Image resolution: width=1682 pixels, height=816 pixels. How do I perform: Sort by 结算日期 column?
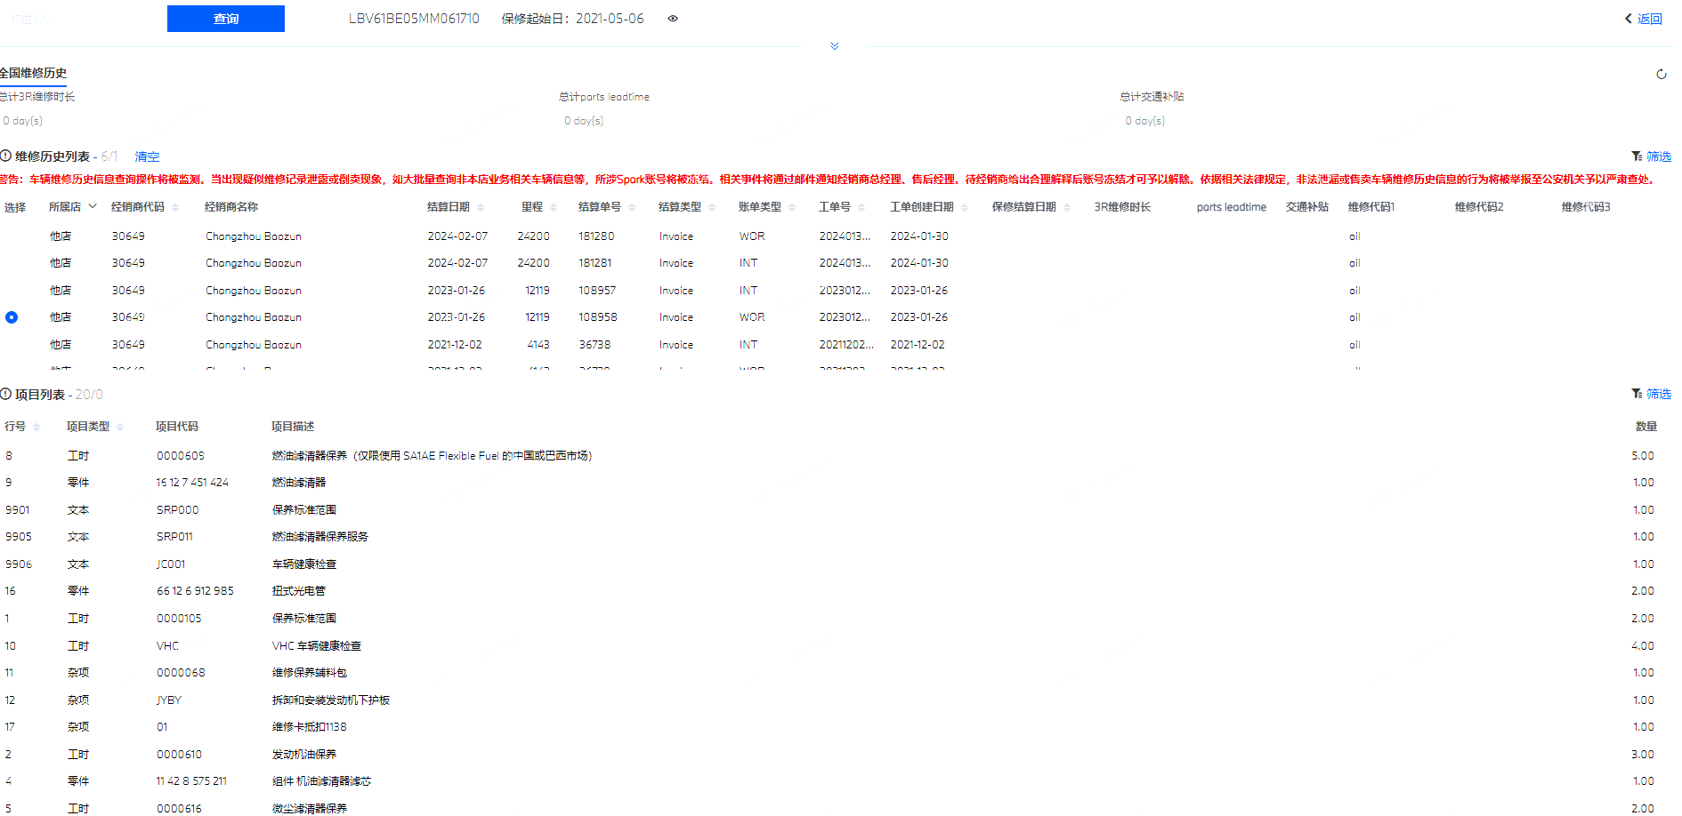point(481,208)
